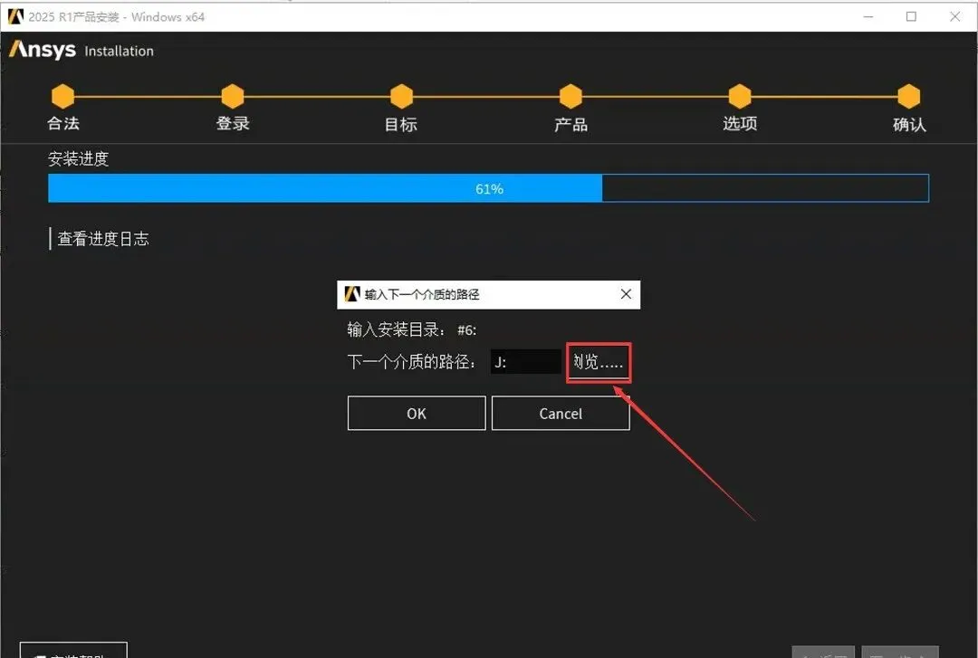
Task: Close the 2025 R1 installer window
Action: (x=955, y=17)
